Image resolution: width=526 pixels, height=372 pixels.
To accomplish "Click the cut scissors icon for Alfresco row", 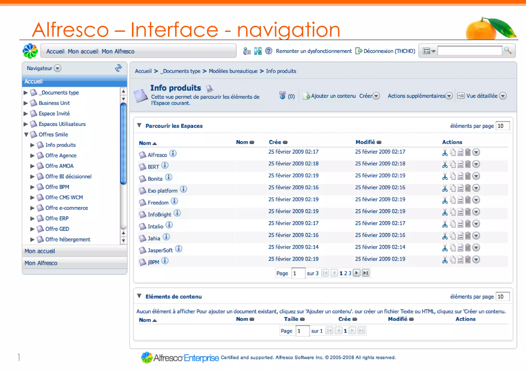I will [445, 152].
